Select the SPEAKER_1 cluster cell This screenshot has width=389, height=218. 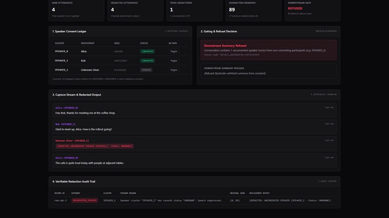[61, 61]
